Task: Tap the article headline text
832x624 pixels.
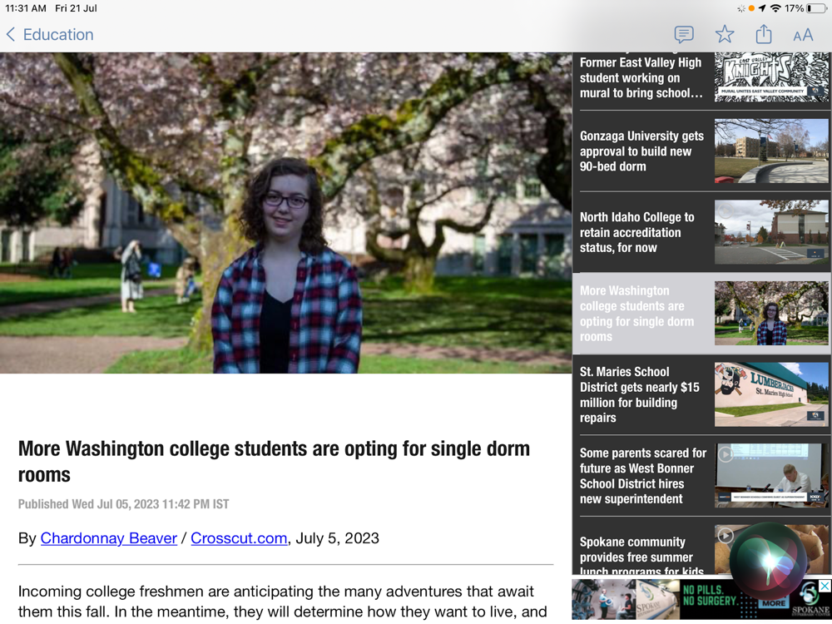Action: [274, 461]
